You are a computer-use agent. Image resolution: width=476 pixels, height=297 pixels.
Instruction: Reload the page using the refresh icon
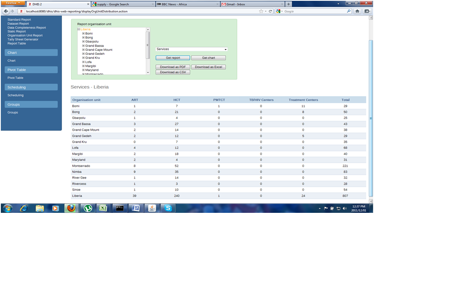coord(271,11)
